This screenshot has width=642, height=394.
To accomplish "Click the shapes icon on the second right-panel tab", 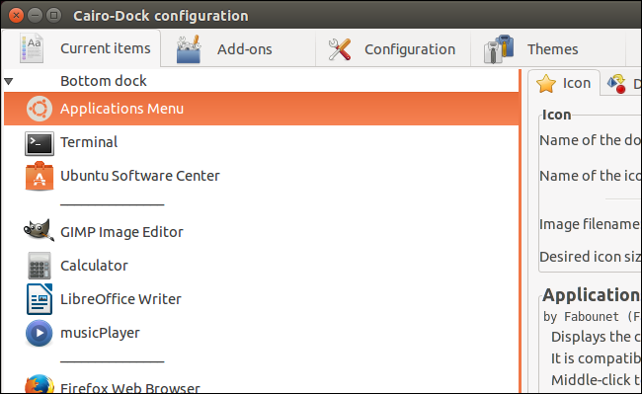I will (616, 84).
